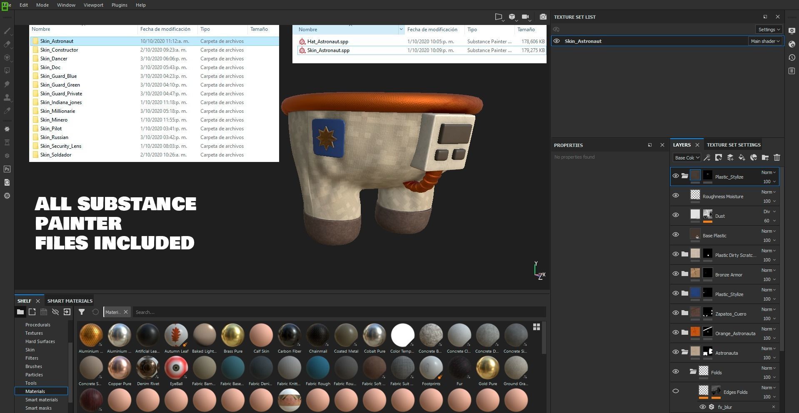Image resolution: width=799 pixels, height=413 pixels.
Task: Toggle the shelf grid view size icon
Action: coord(537,327)
